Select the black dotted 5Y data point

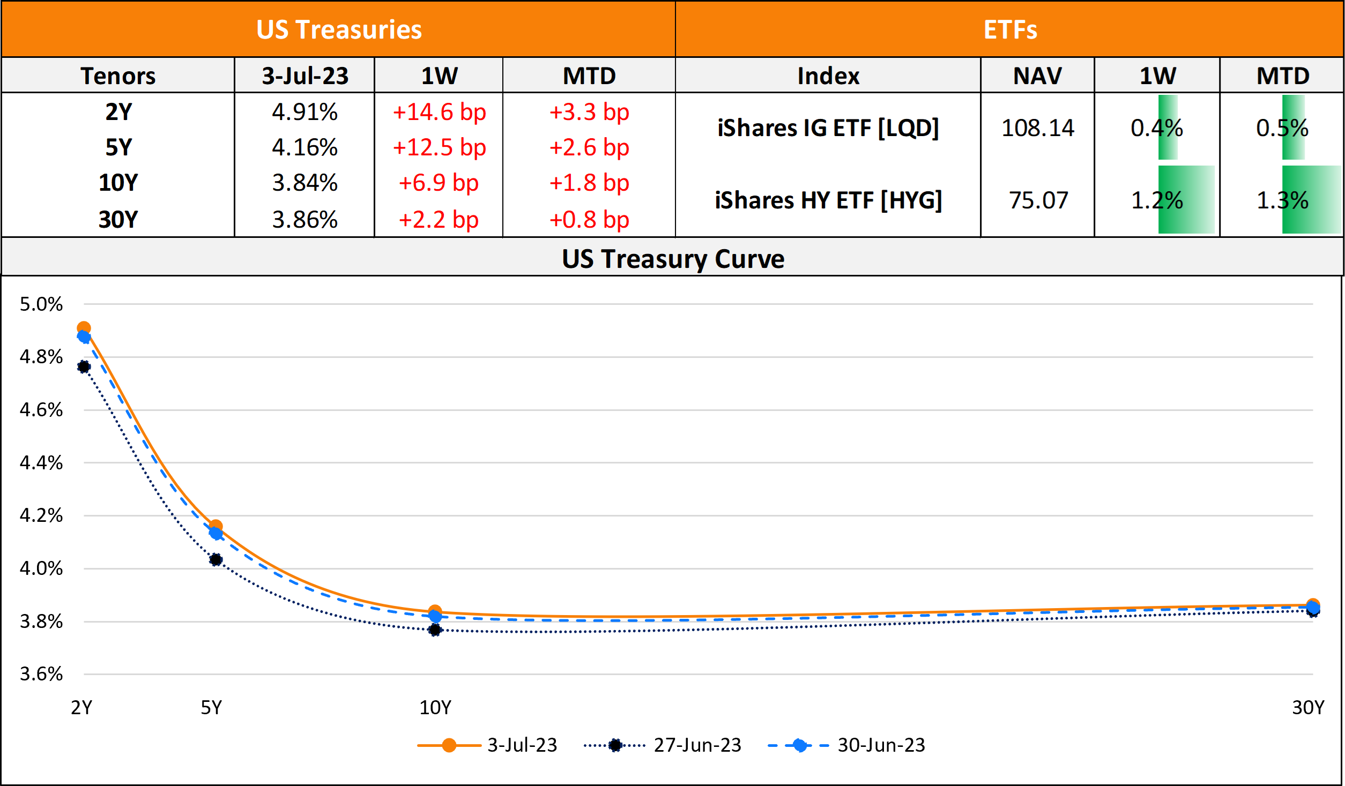pos(216,560)
